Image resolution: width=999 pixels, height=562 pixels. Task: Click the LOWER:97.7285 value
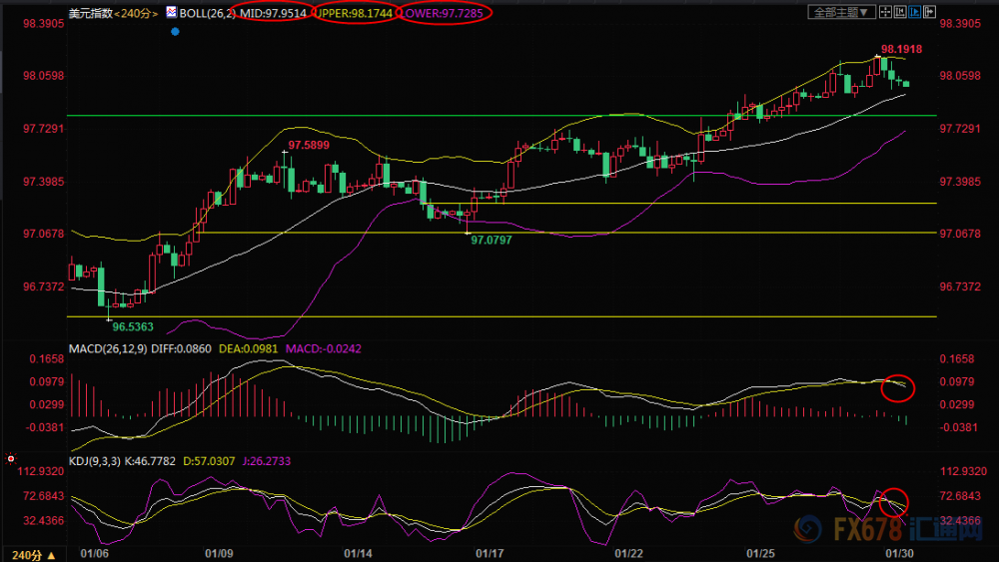(x=442, y=13)
